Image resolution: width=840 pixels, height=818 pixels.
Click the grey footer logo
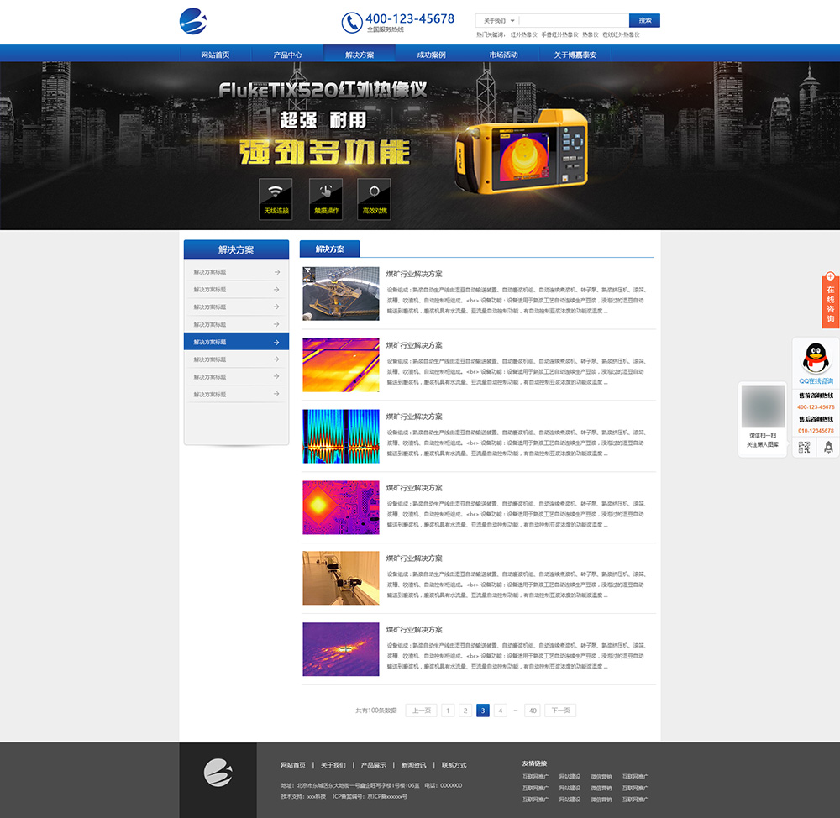[x=218, y=773]
